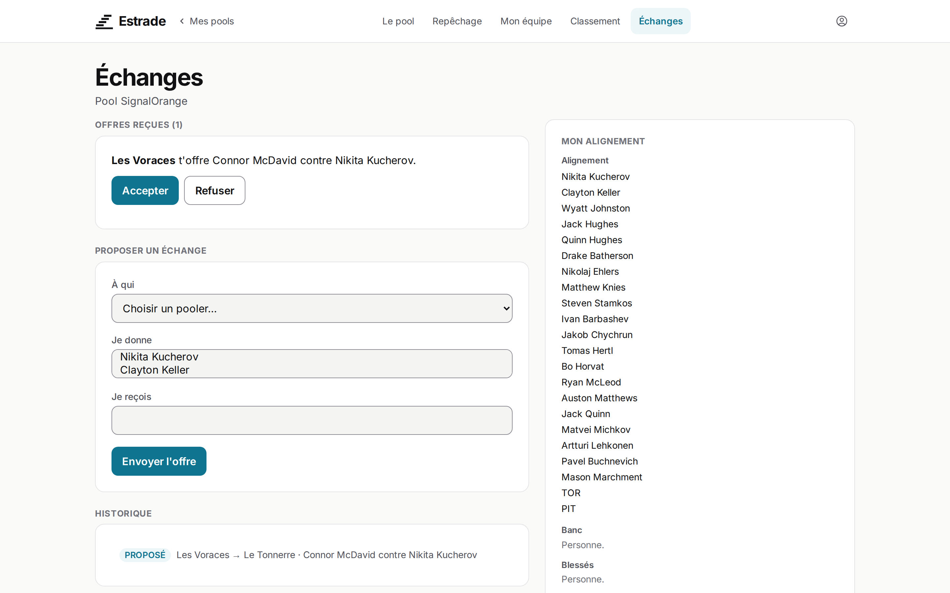The height and width of the screenshot is (593, 950).
Task: Open the Mon équipe tab
Action: 526,21
